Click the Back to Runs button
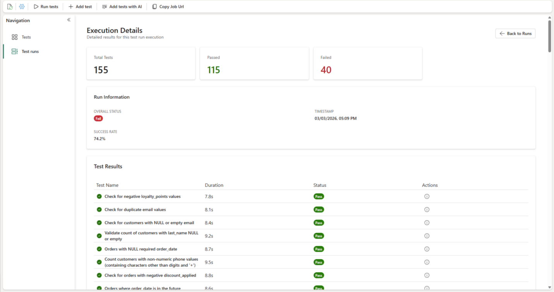 [515, 33]
